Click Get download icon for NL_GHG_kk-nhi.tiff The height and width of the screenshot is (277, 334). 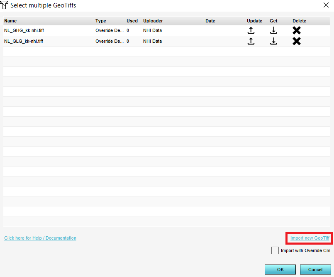pyautogui.click(x=273, y=30)
